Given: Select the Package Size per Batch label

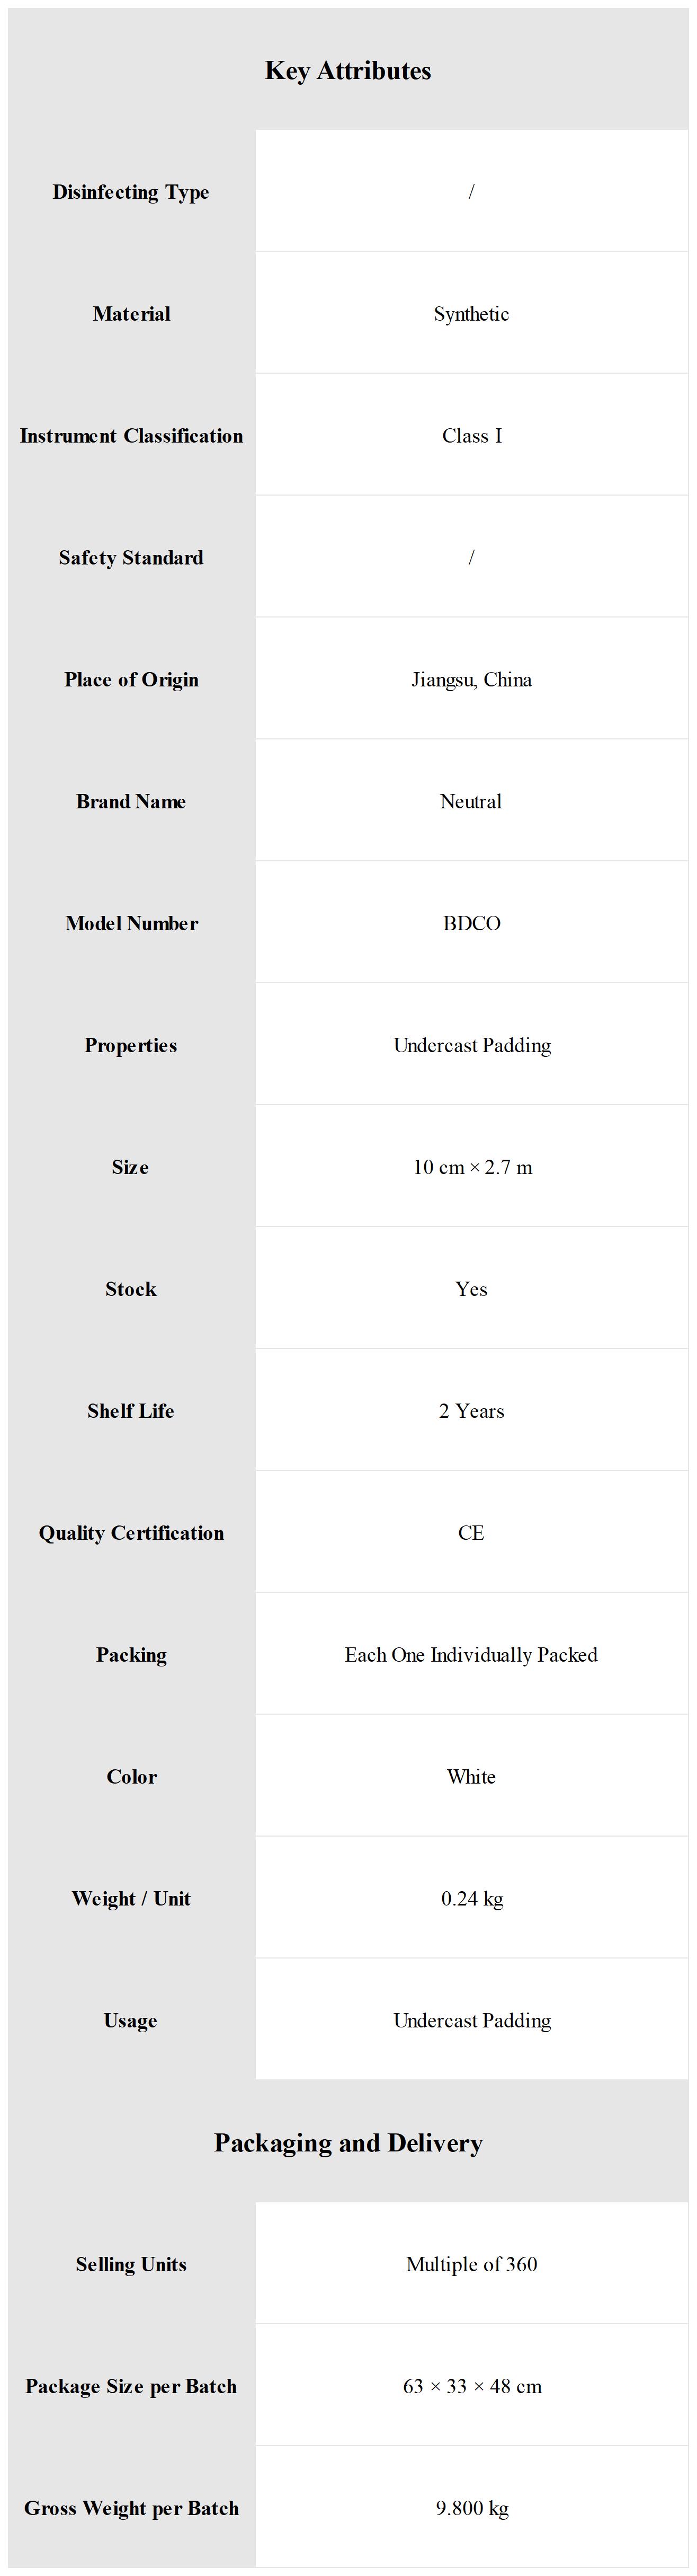Looking at the screenshot, I should pos(131,2386).
